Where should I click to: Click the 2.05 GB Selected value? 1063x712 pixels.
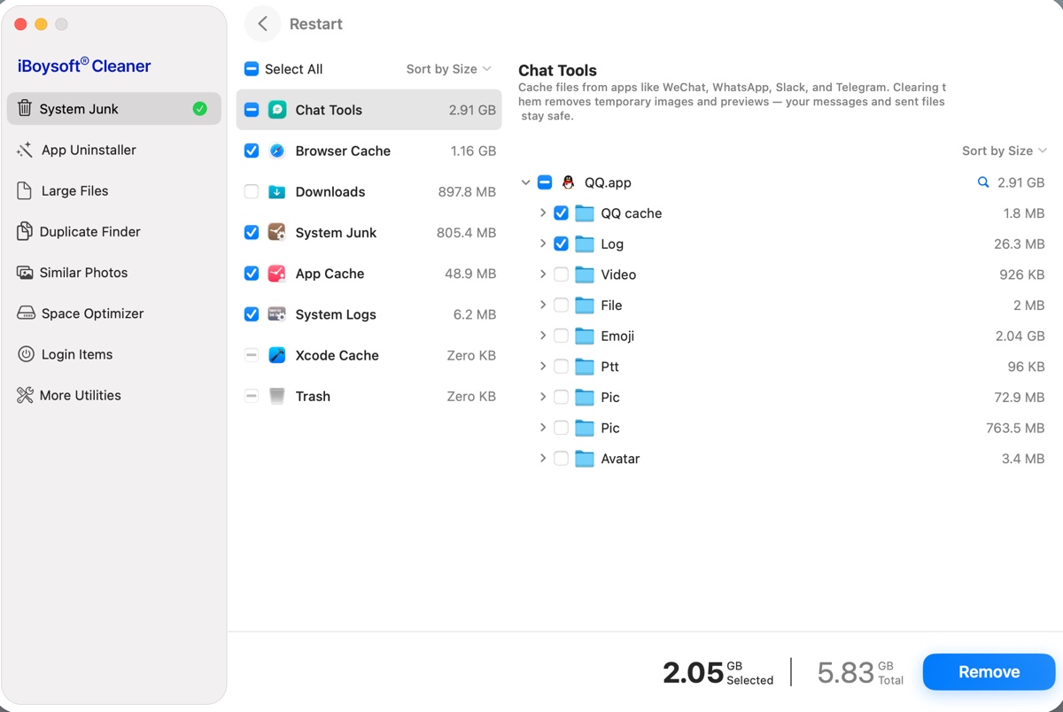pos(718,672)
